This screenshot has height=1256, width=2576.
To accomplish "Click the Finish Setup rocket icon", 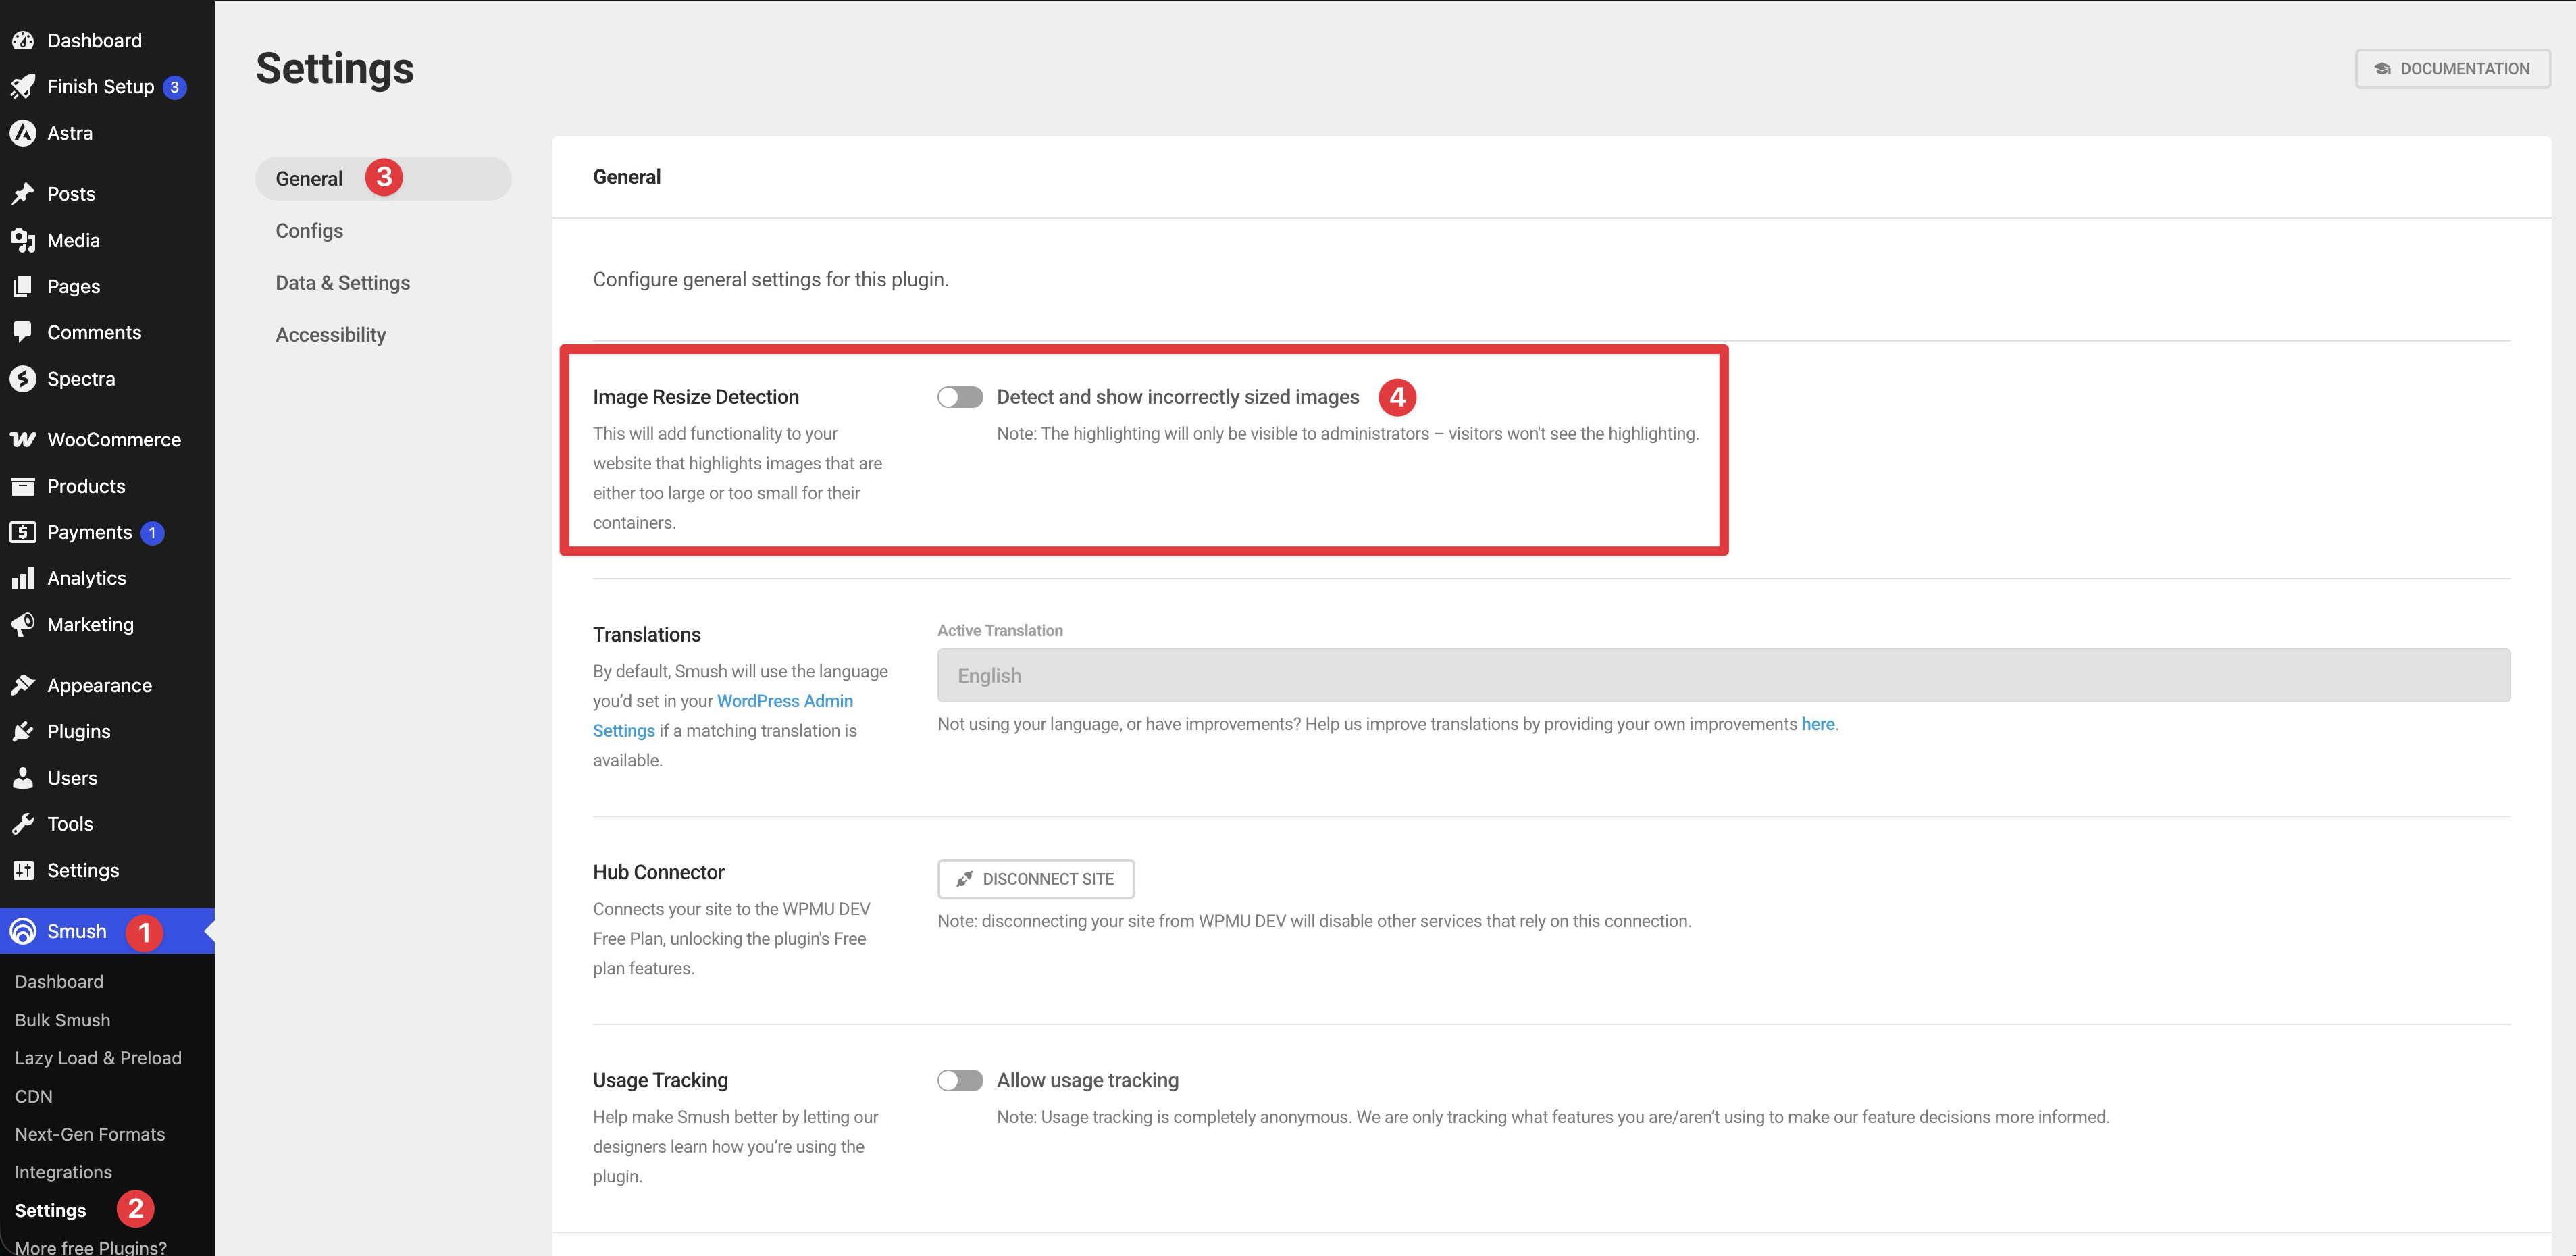I will click(x=22, y=87).
